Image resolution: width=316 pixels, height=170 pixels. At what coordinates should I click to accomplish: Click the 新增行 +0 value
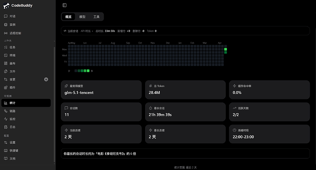click(128, 31)
